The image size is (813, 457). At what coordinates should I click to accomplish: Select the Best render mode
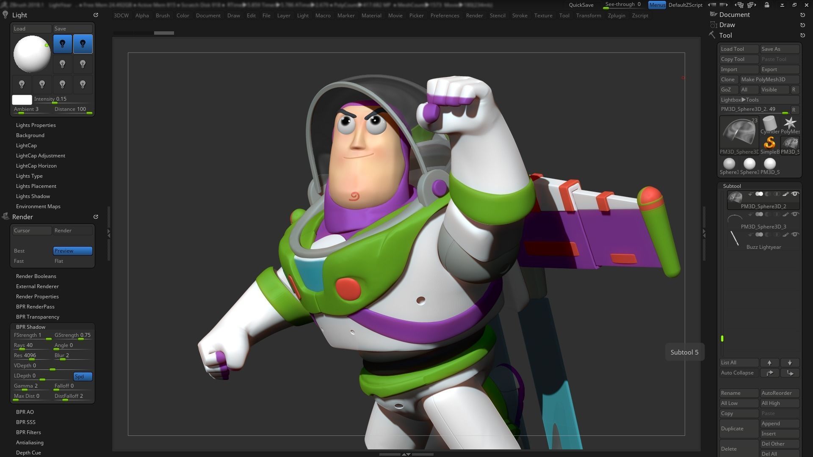[32, 251]
